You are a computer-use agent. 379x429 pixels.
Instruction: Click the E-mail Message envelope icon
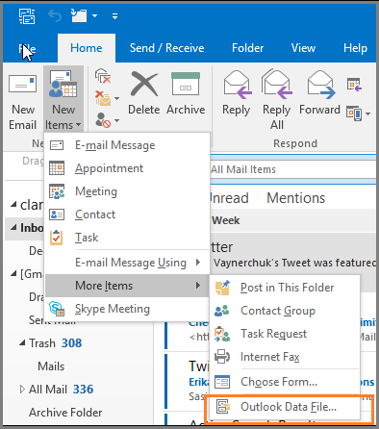coord(57,145)
